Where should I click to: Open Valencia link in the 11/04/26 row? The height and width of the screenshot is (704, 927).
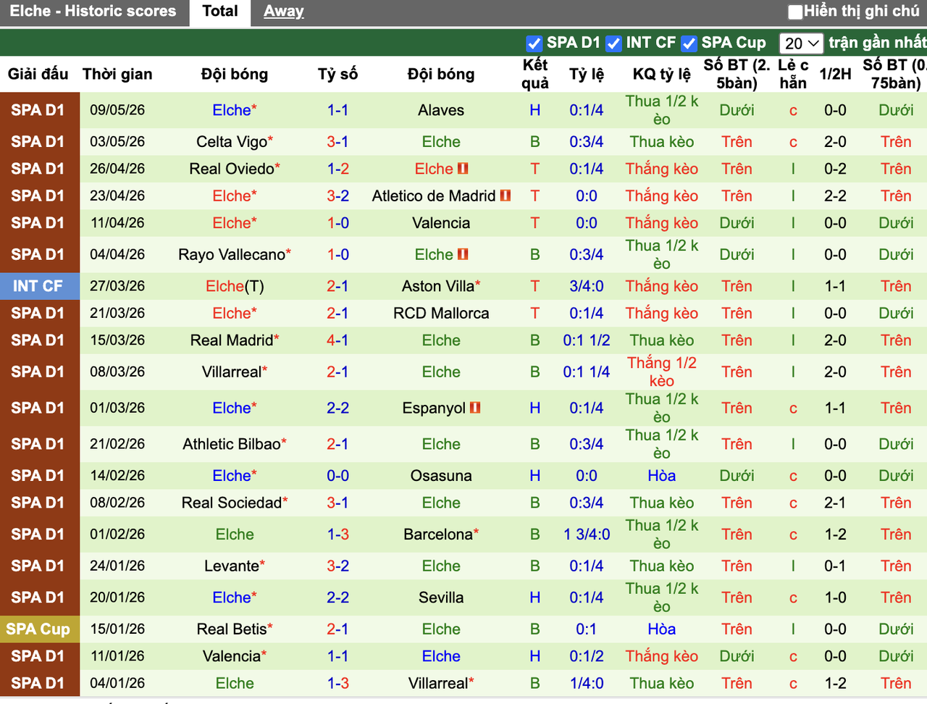(441, 223)
